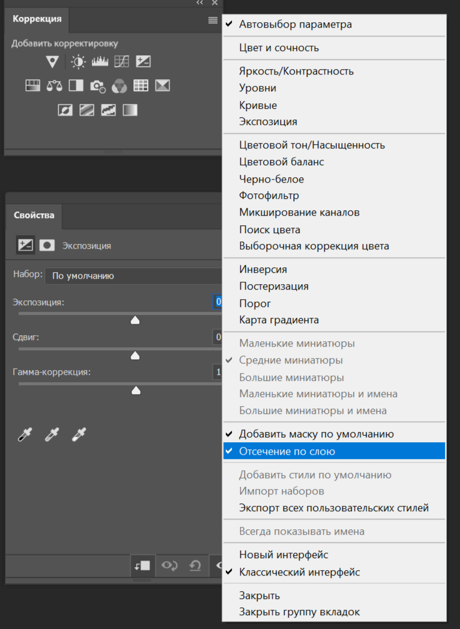Select Фотофильтр menu entry
Screen dimensions: 460x629
tap(334, 195)
